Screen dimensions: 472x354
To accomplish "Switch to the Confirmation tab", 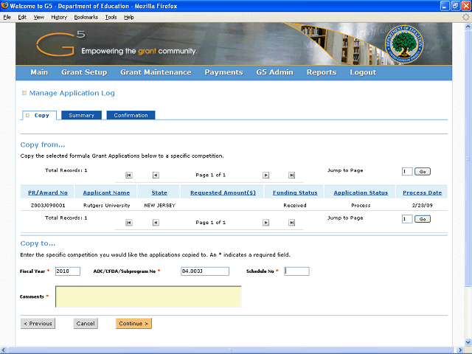I will [131, 115].
